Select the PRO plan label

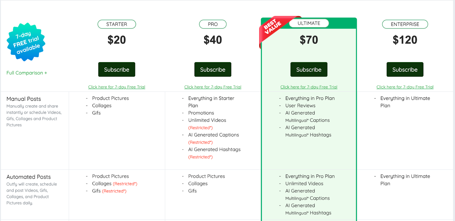pos(213,24)
